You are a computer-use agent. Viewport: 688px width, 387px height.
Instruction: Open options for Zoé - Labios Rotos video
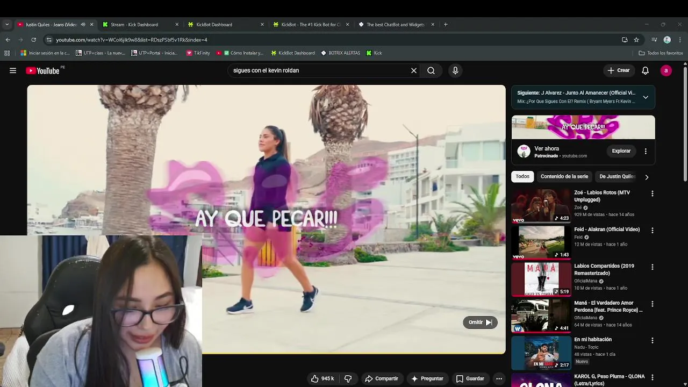pos(653,193)
